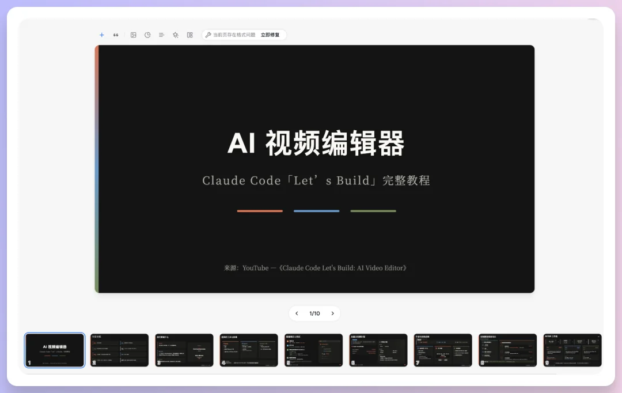Select the AI 视频编辑器 title slide thumbnail
This screenshot has height=393, width=622.
pyautogui.click(x=54, y=350)
